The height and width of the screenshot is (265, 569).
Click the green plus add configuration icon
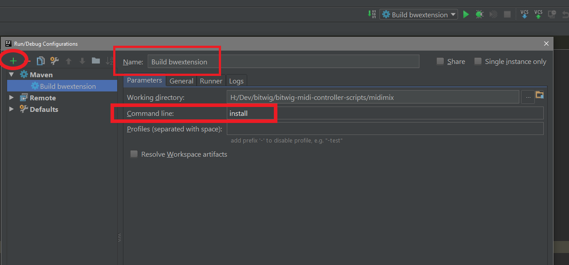coord(13,61)
